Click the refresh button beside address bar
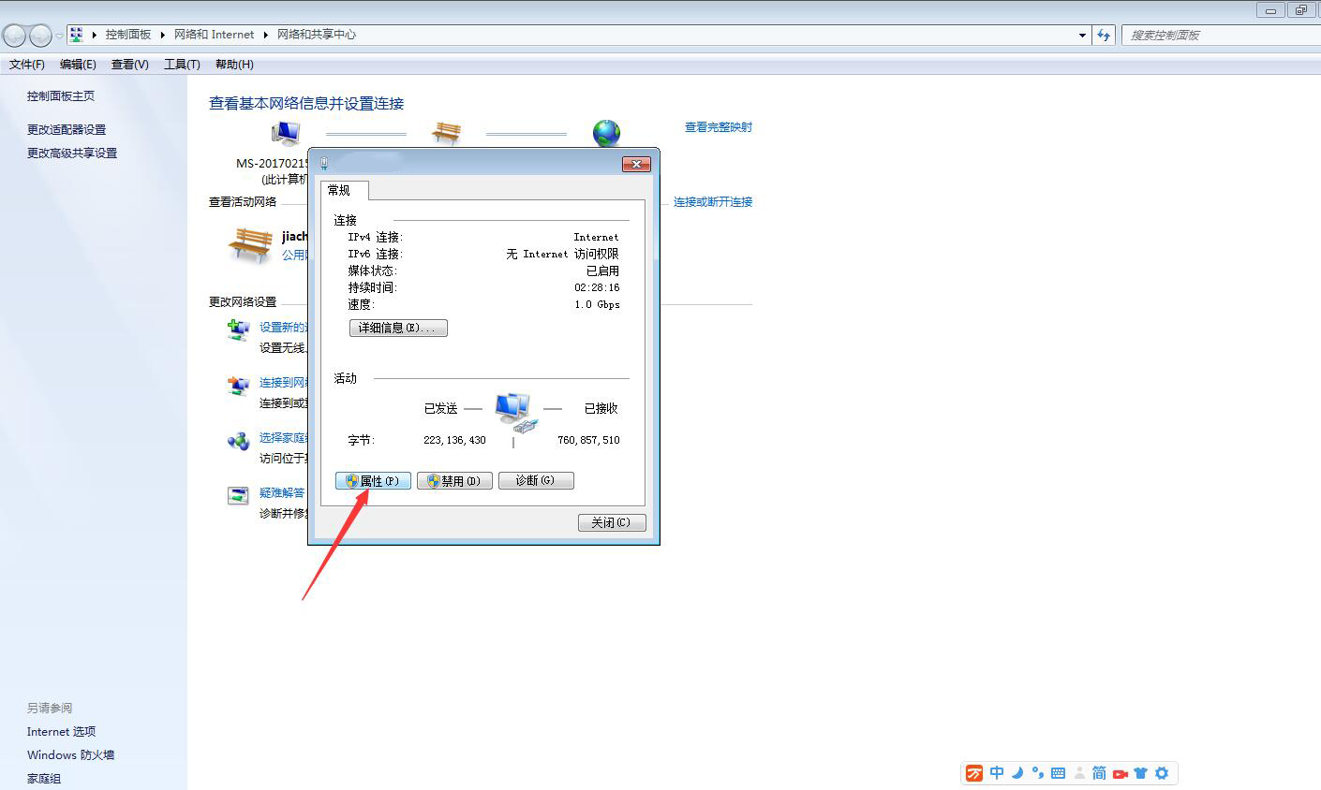 pos(1104,36)
